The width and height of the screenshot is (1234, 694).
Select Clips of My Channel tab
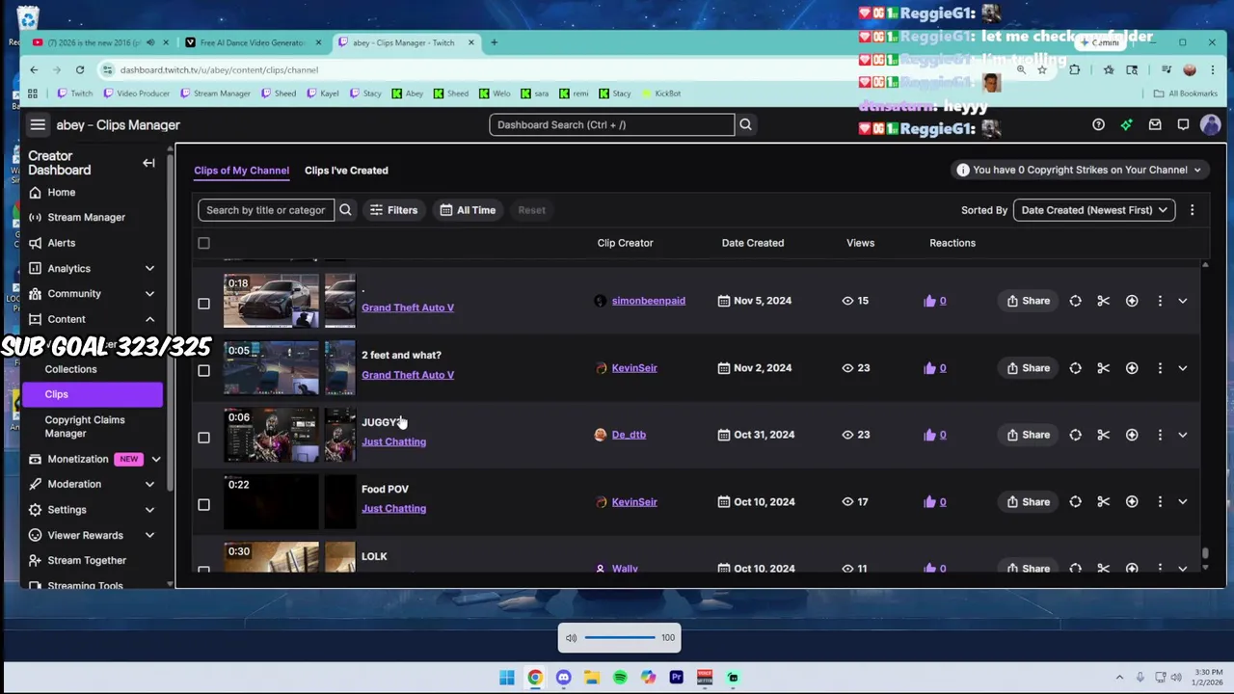241,171
